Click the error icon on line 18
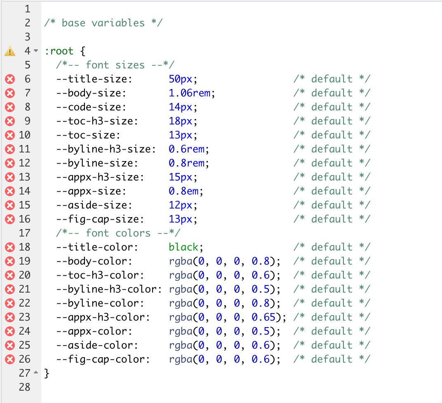The width and height of the screenshot is (442, 403). 10,247
